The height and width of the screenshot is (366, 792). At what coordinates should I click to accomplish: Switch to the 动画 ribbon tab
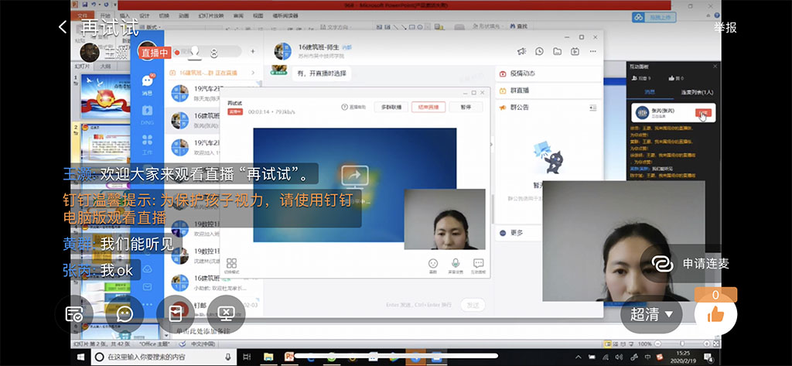click(x=184, y=15)
